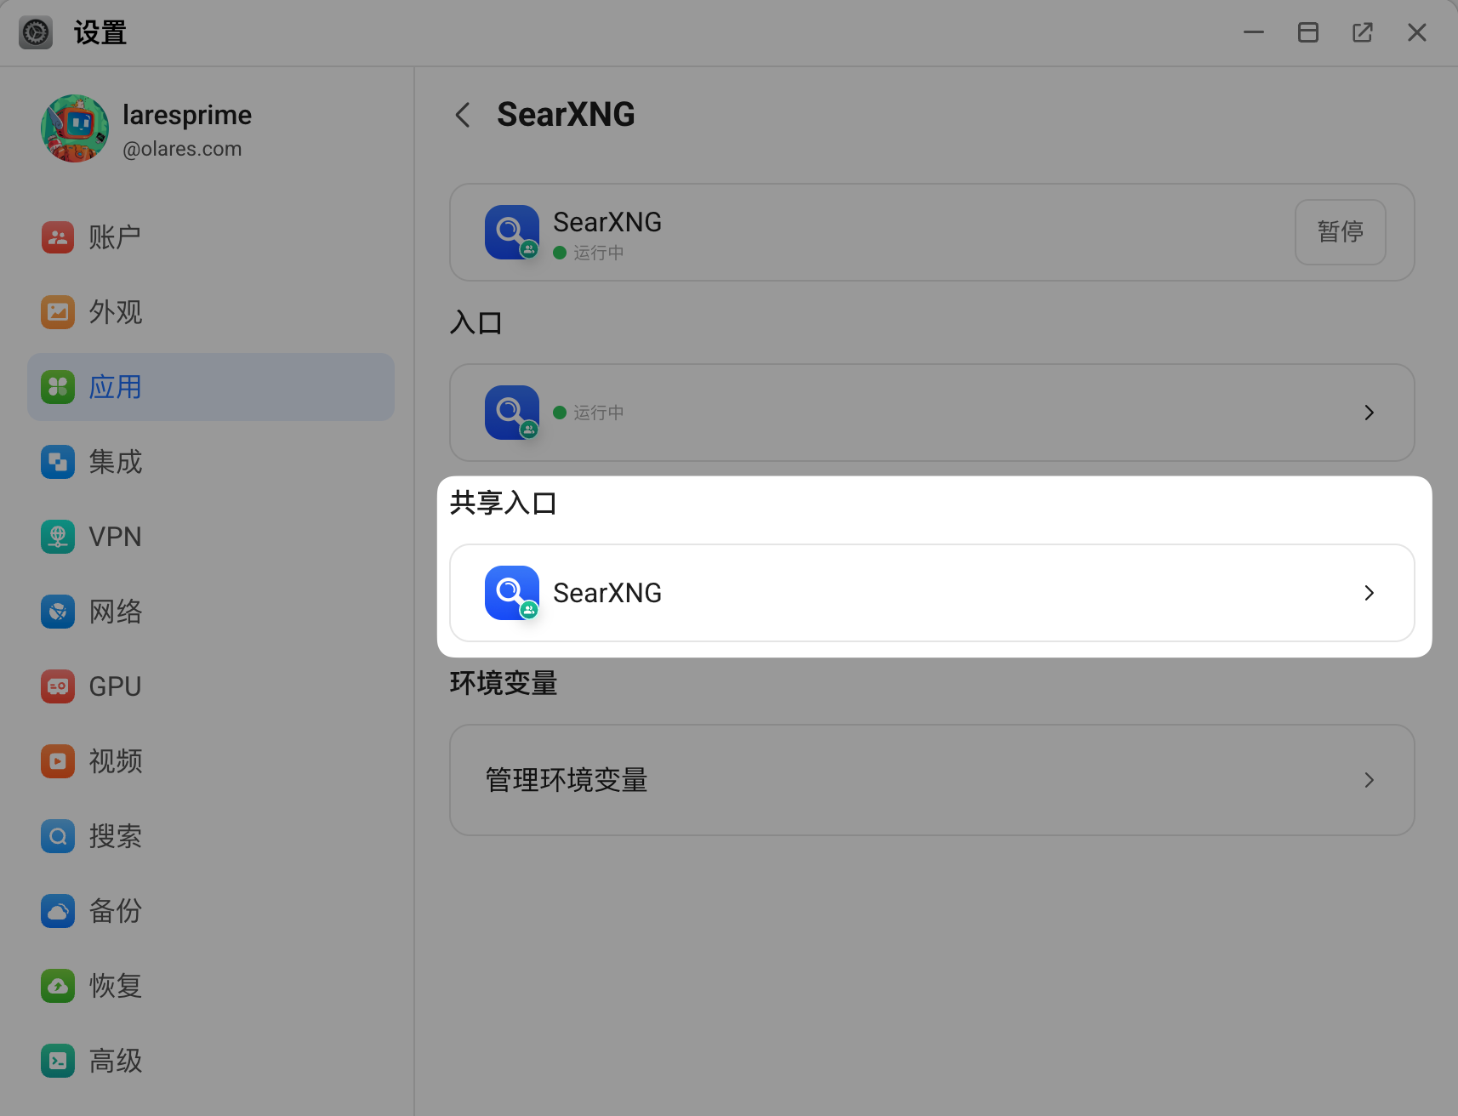Open settings in a new window
This screenshot has height=1116, width=1458.
[x=1363, y=32]
